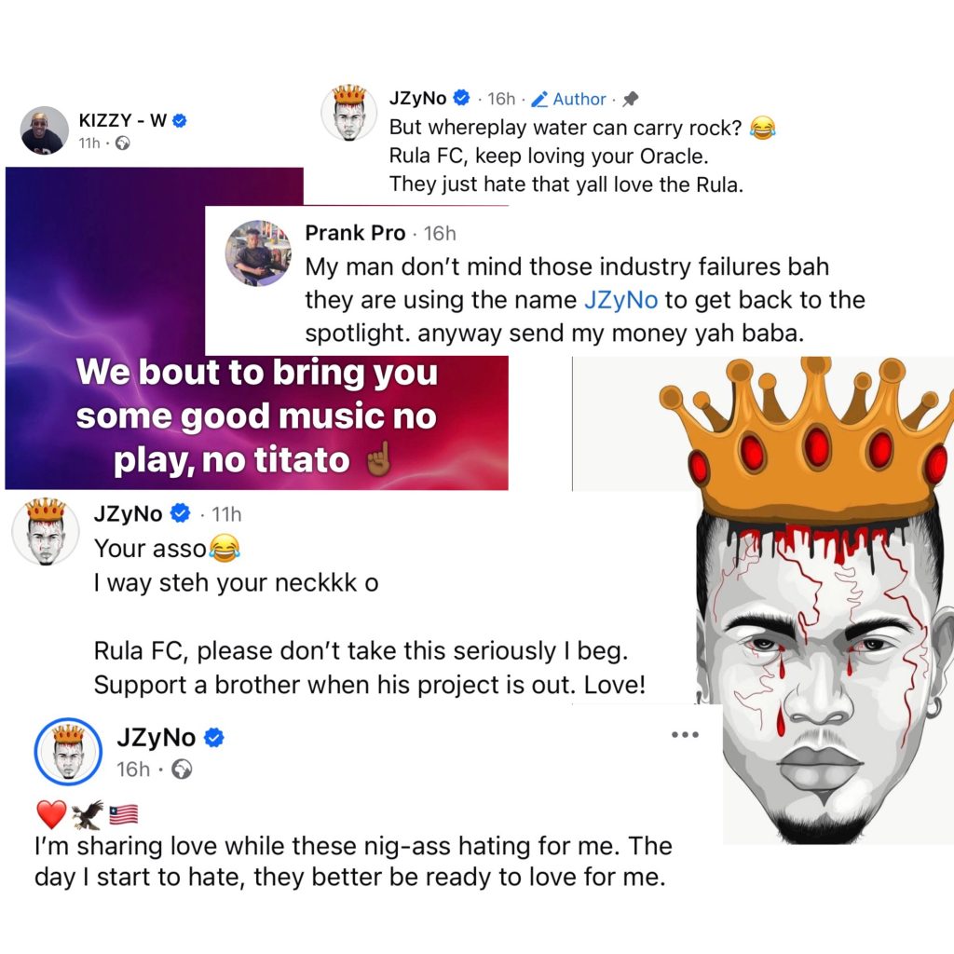The width and height of the screenshot is (954, 954).
Task: Click the globe privacy icon under KIZZY - W
Action: [122, 143]
